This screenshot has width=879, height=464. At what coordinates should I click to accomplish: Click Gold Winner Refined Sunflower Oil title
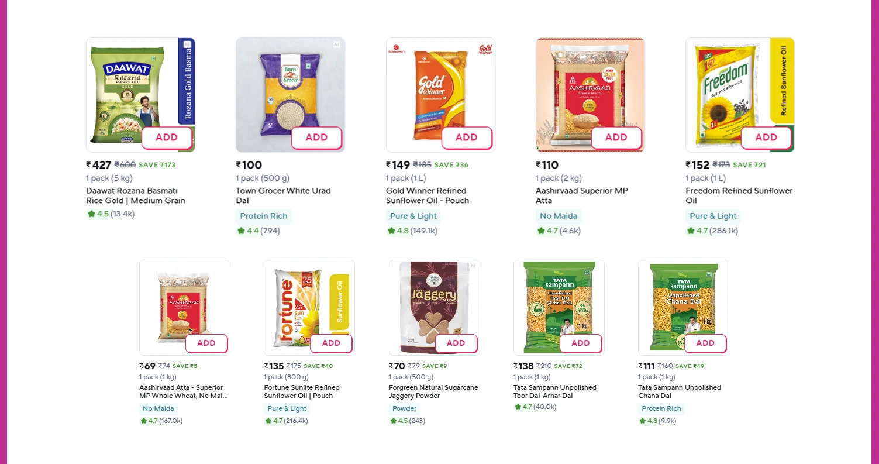pyautogui.click(x=427, y=195)
